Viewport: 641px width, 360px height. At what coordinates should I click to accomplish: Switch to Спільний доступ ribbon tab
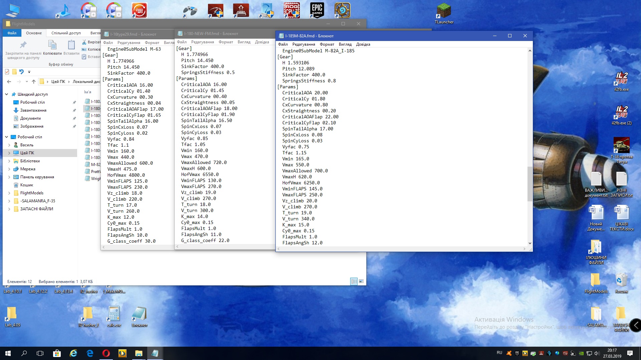point(66,33)
